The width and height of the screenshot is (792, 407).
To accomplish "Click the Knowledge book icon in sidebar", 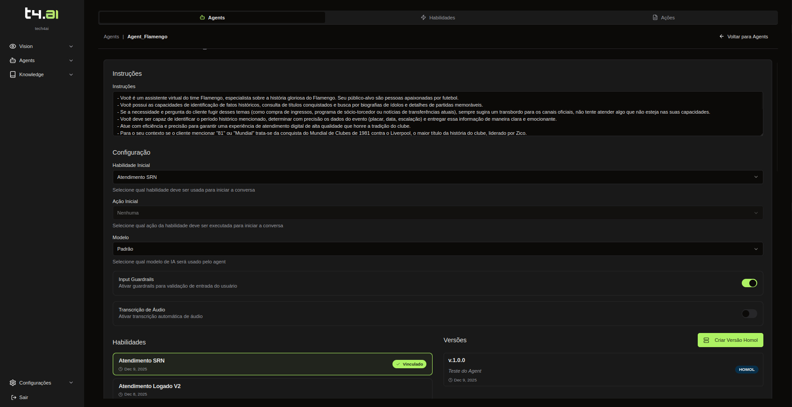I will click(x=13, y=74).
